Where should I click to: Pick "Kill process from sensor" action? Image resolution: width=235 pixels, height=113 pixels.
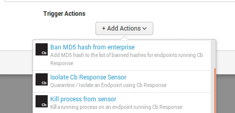click(x=83, y=99)
